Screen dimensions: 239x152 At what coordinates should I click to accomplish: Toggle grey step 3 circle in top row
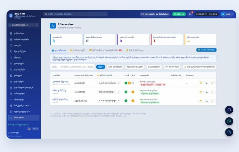133,83
